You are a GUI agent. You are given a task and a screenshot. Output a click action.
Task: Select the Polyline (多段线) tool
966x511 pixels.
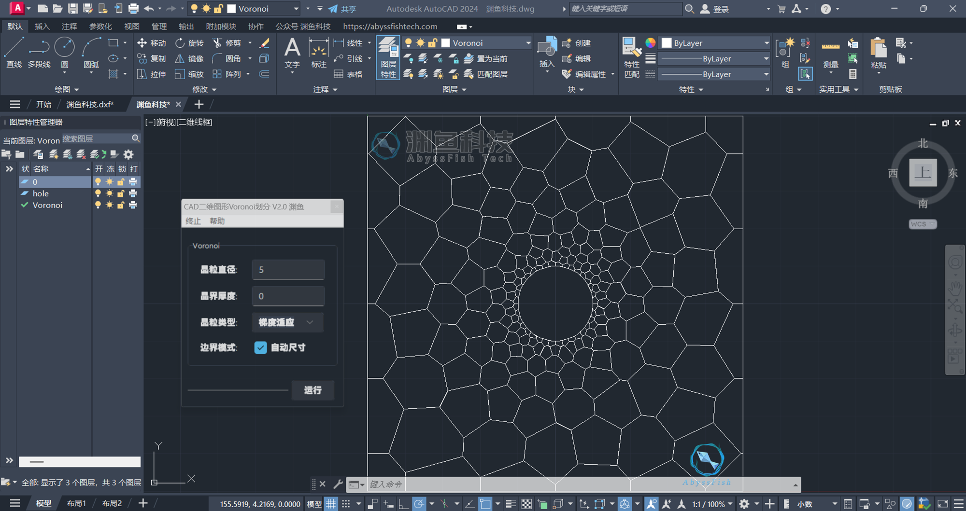click(39, 52)
